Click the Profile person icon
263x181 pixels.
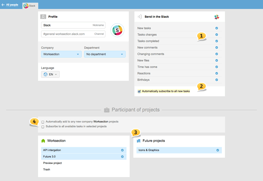click(x=43, y=17)
